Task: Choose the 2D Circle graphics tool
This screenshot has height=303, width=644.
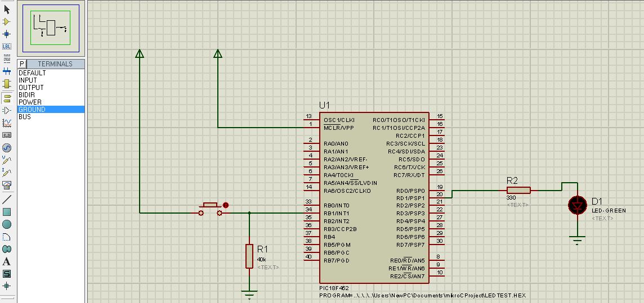Action: (x=7, y=224)
